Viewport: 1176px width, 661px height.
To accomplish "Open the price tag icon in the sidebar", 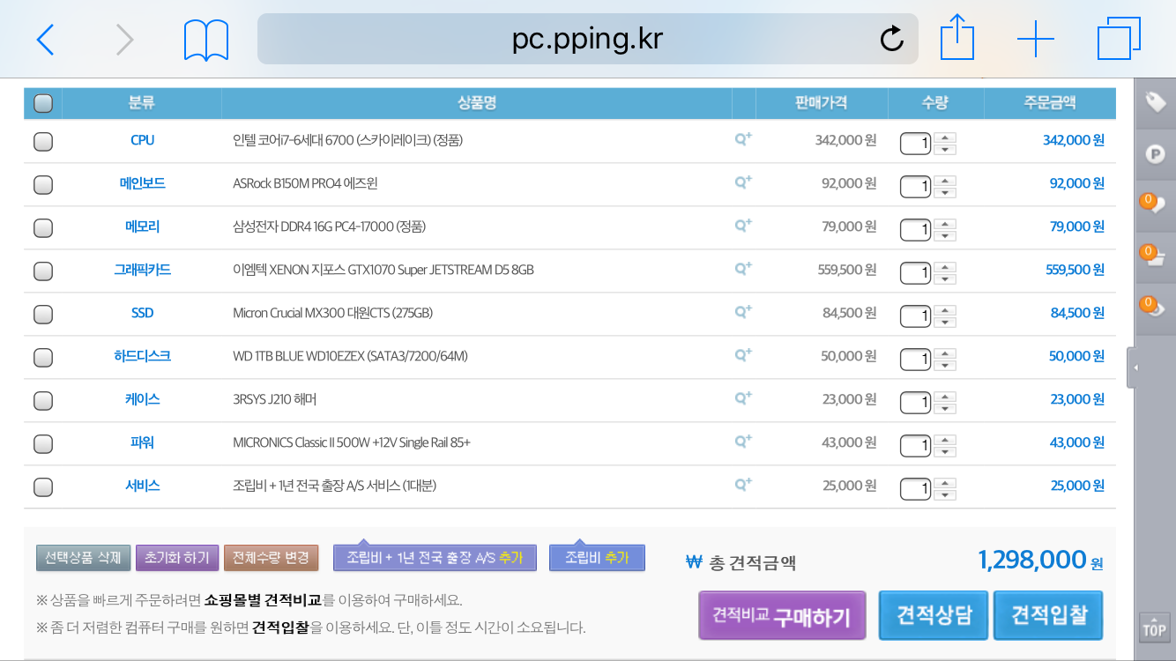I will pos(1155,102).
